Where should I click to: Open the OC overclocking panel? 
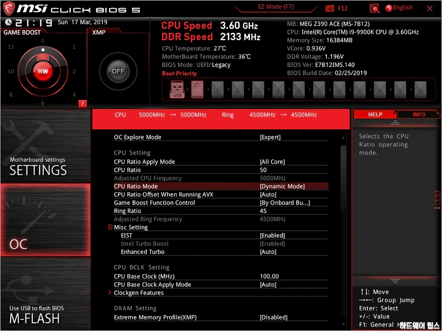[x=46, y=220]
